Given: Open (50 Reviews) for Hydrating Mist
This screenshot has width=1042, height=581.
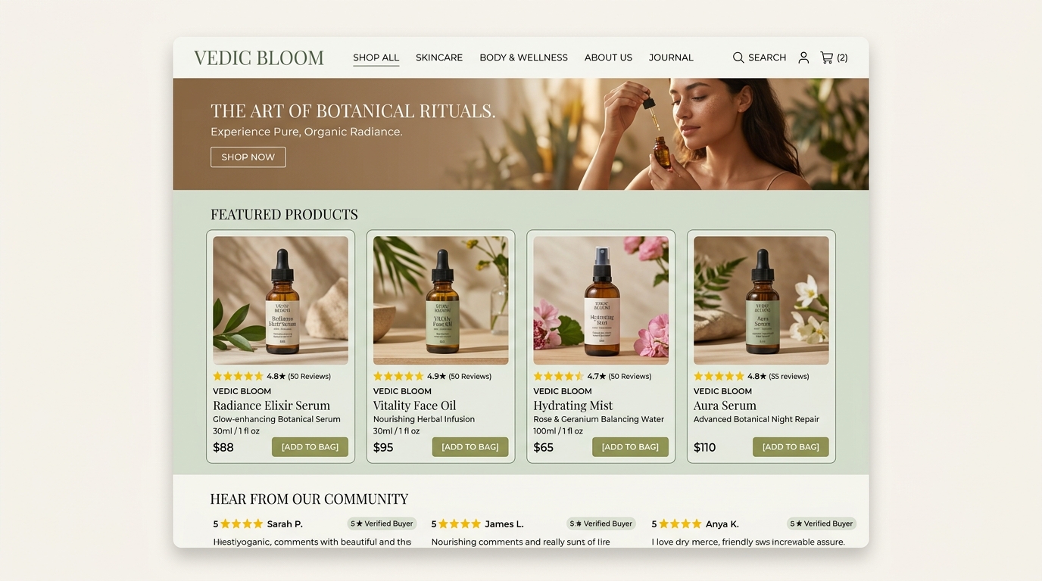Looking at the screenshot, I should pyautogui.click(x=629, y=376).
